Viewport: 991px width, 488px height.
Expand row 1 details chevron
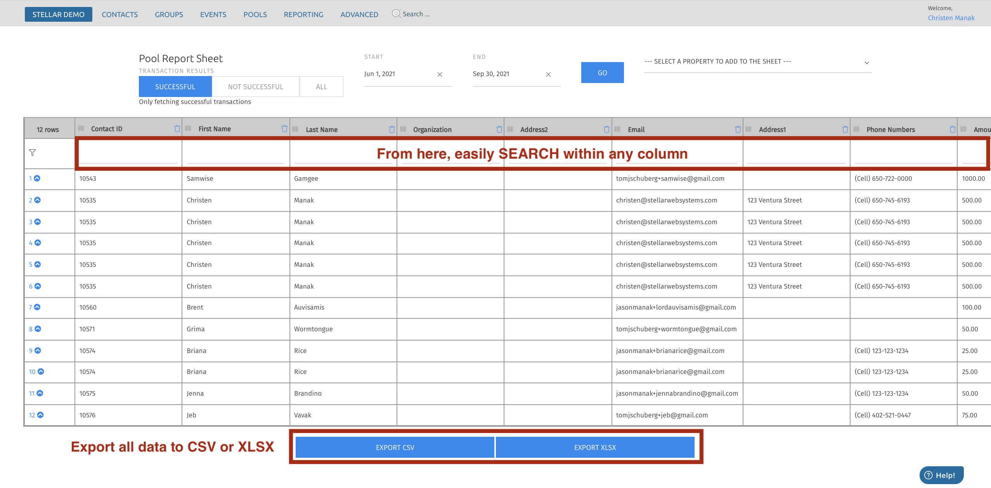37,178
